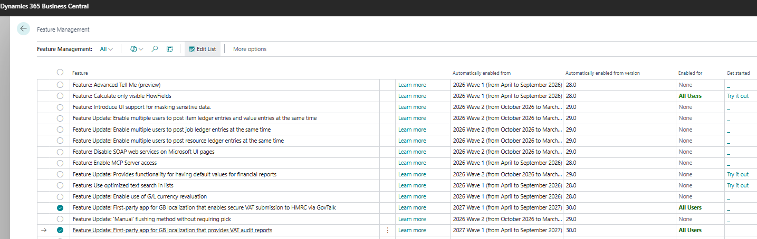Toggle the select-all circle in header row
This screenshot has width=757, height=239.
(x=60, y=73)
